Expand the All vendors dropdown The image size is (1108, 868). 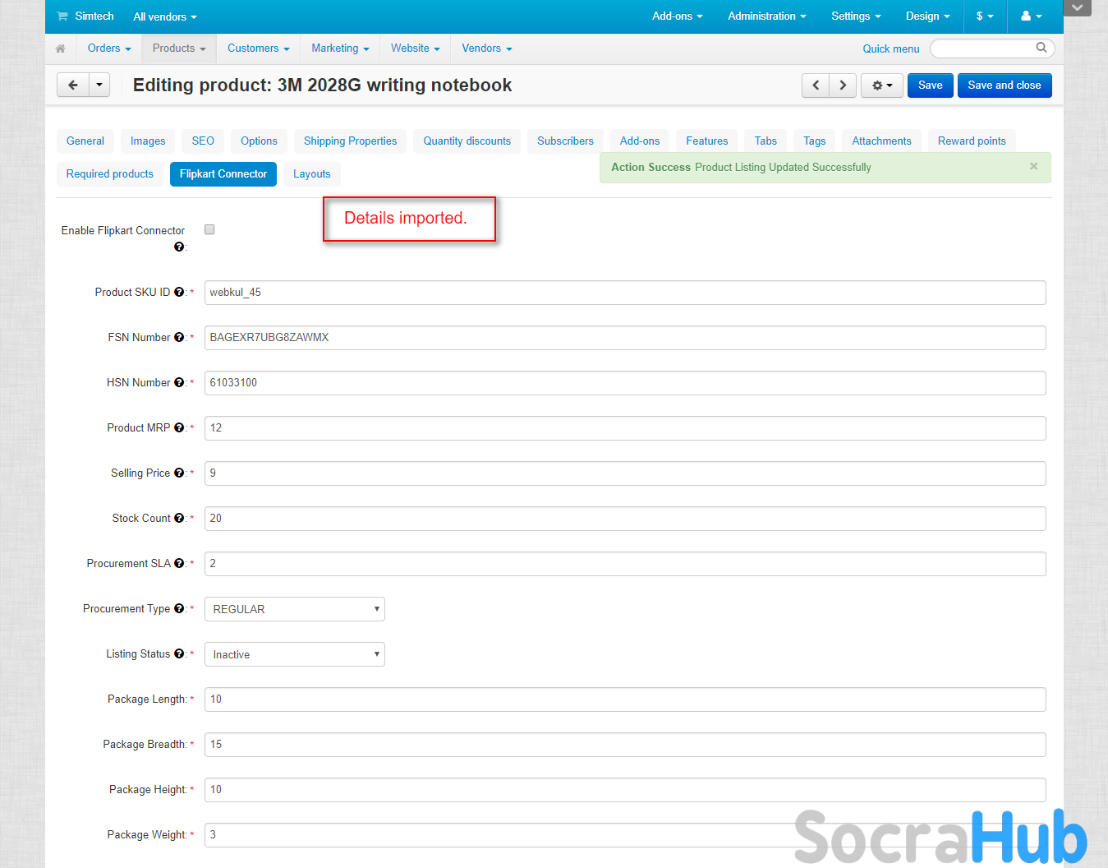[x=165, y=16]
